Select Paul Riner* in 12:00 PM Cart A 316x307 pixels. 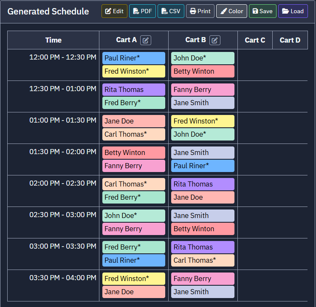click(x=134, y=58)
